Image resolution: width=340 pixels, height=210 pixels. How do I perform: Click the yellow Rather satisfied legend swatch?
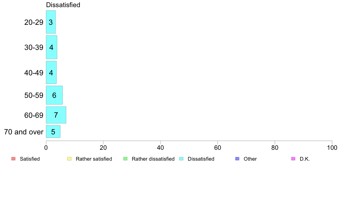[69, 159]
